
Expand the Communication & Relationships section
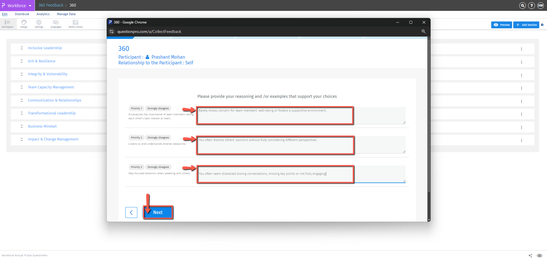click(22, 100)
